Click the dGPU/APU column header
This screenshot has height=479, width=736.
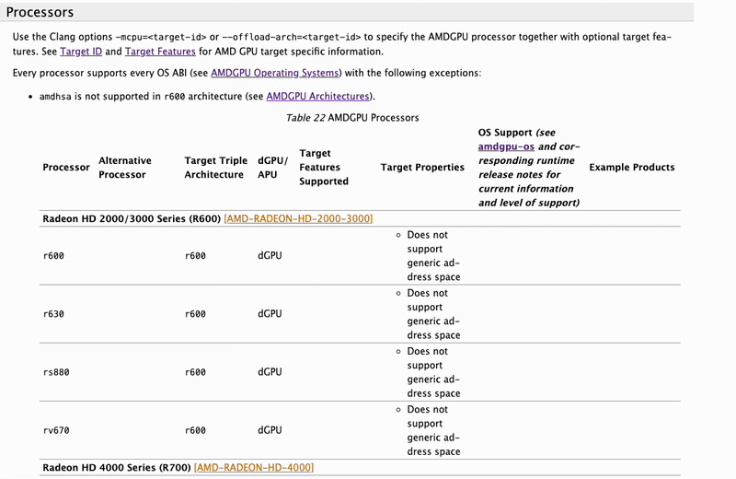click(x=272, y=167)
